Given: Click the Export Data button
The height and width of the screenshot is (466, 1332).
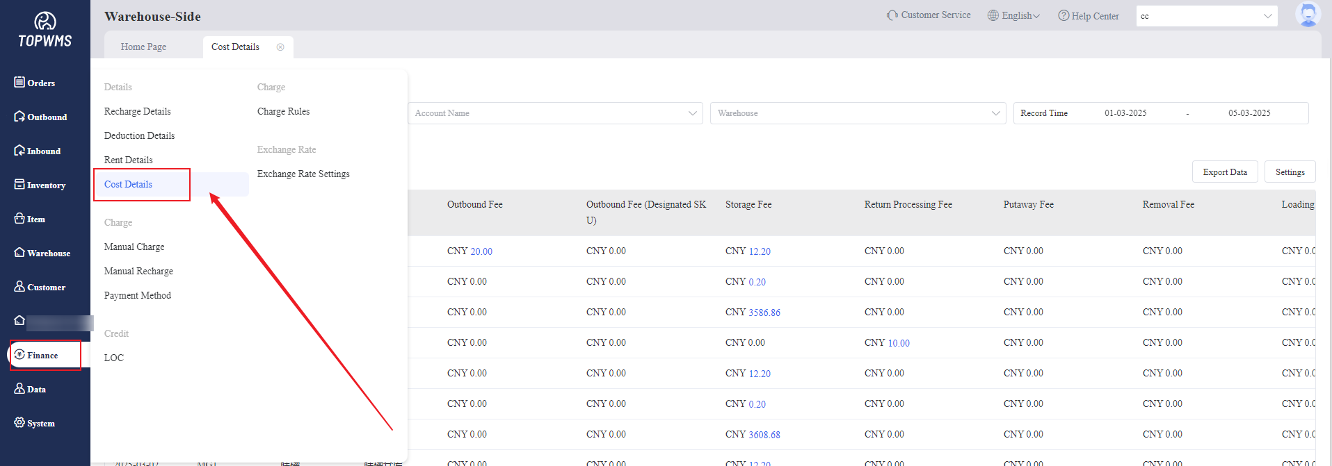Looking at the screenshot, I should coord(1224,172).
